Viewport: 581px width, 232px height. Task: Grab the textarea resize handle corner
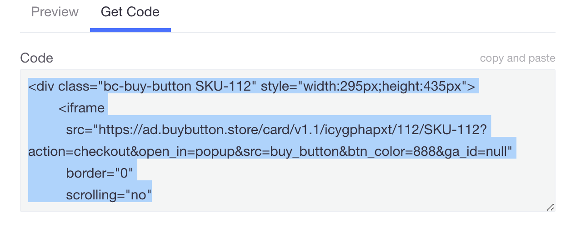[x=550, y=207]
